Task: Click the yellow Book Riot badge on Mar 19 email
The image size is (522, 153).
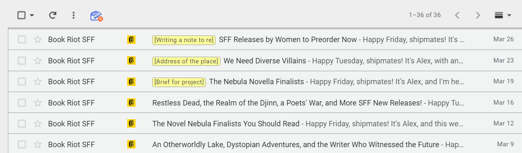Action: [x=131, y=81]
